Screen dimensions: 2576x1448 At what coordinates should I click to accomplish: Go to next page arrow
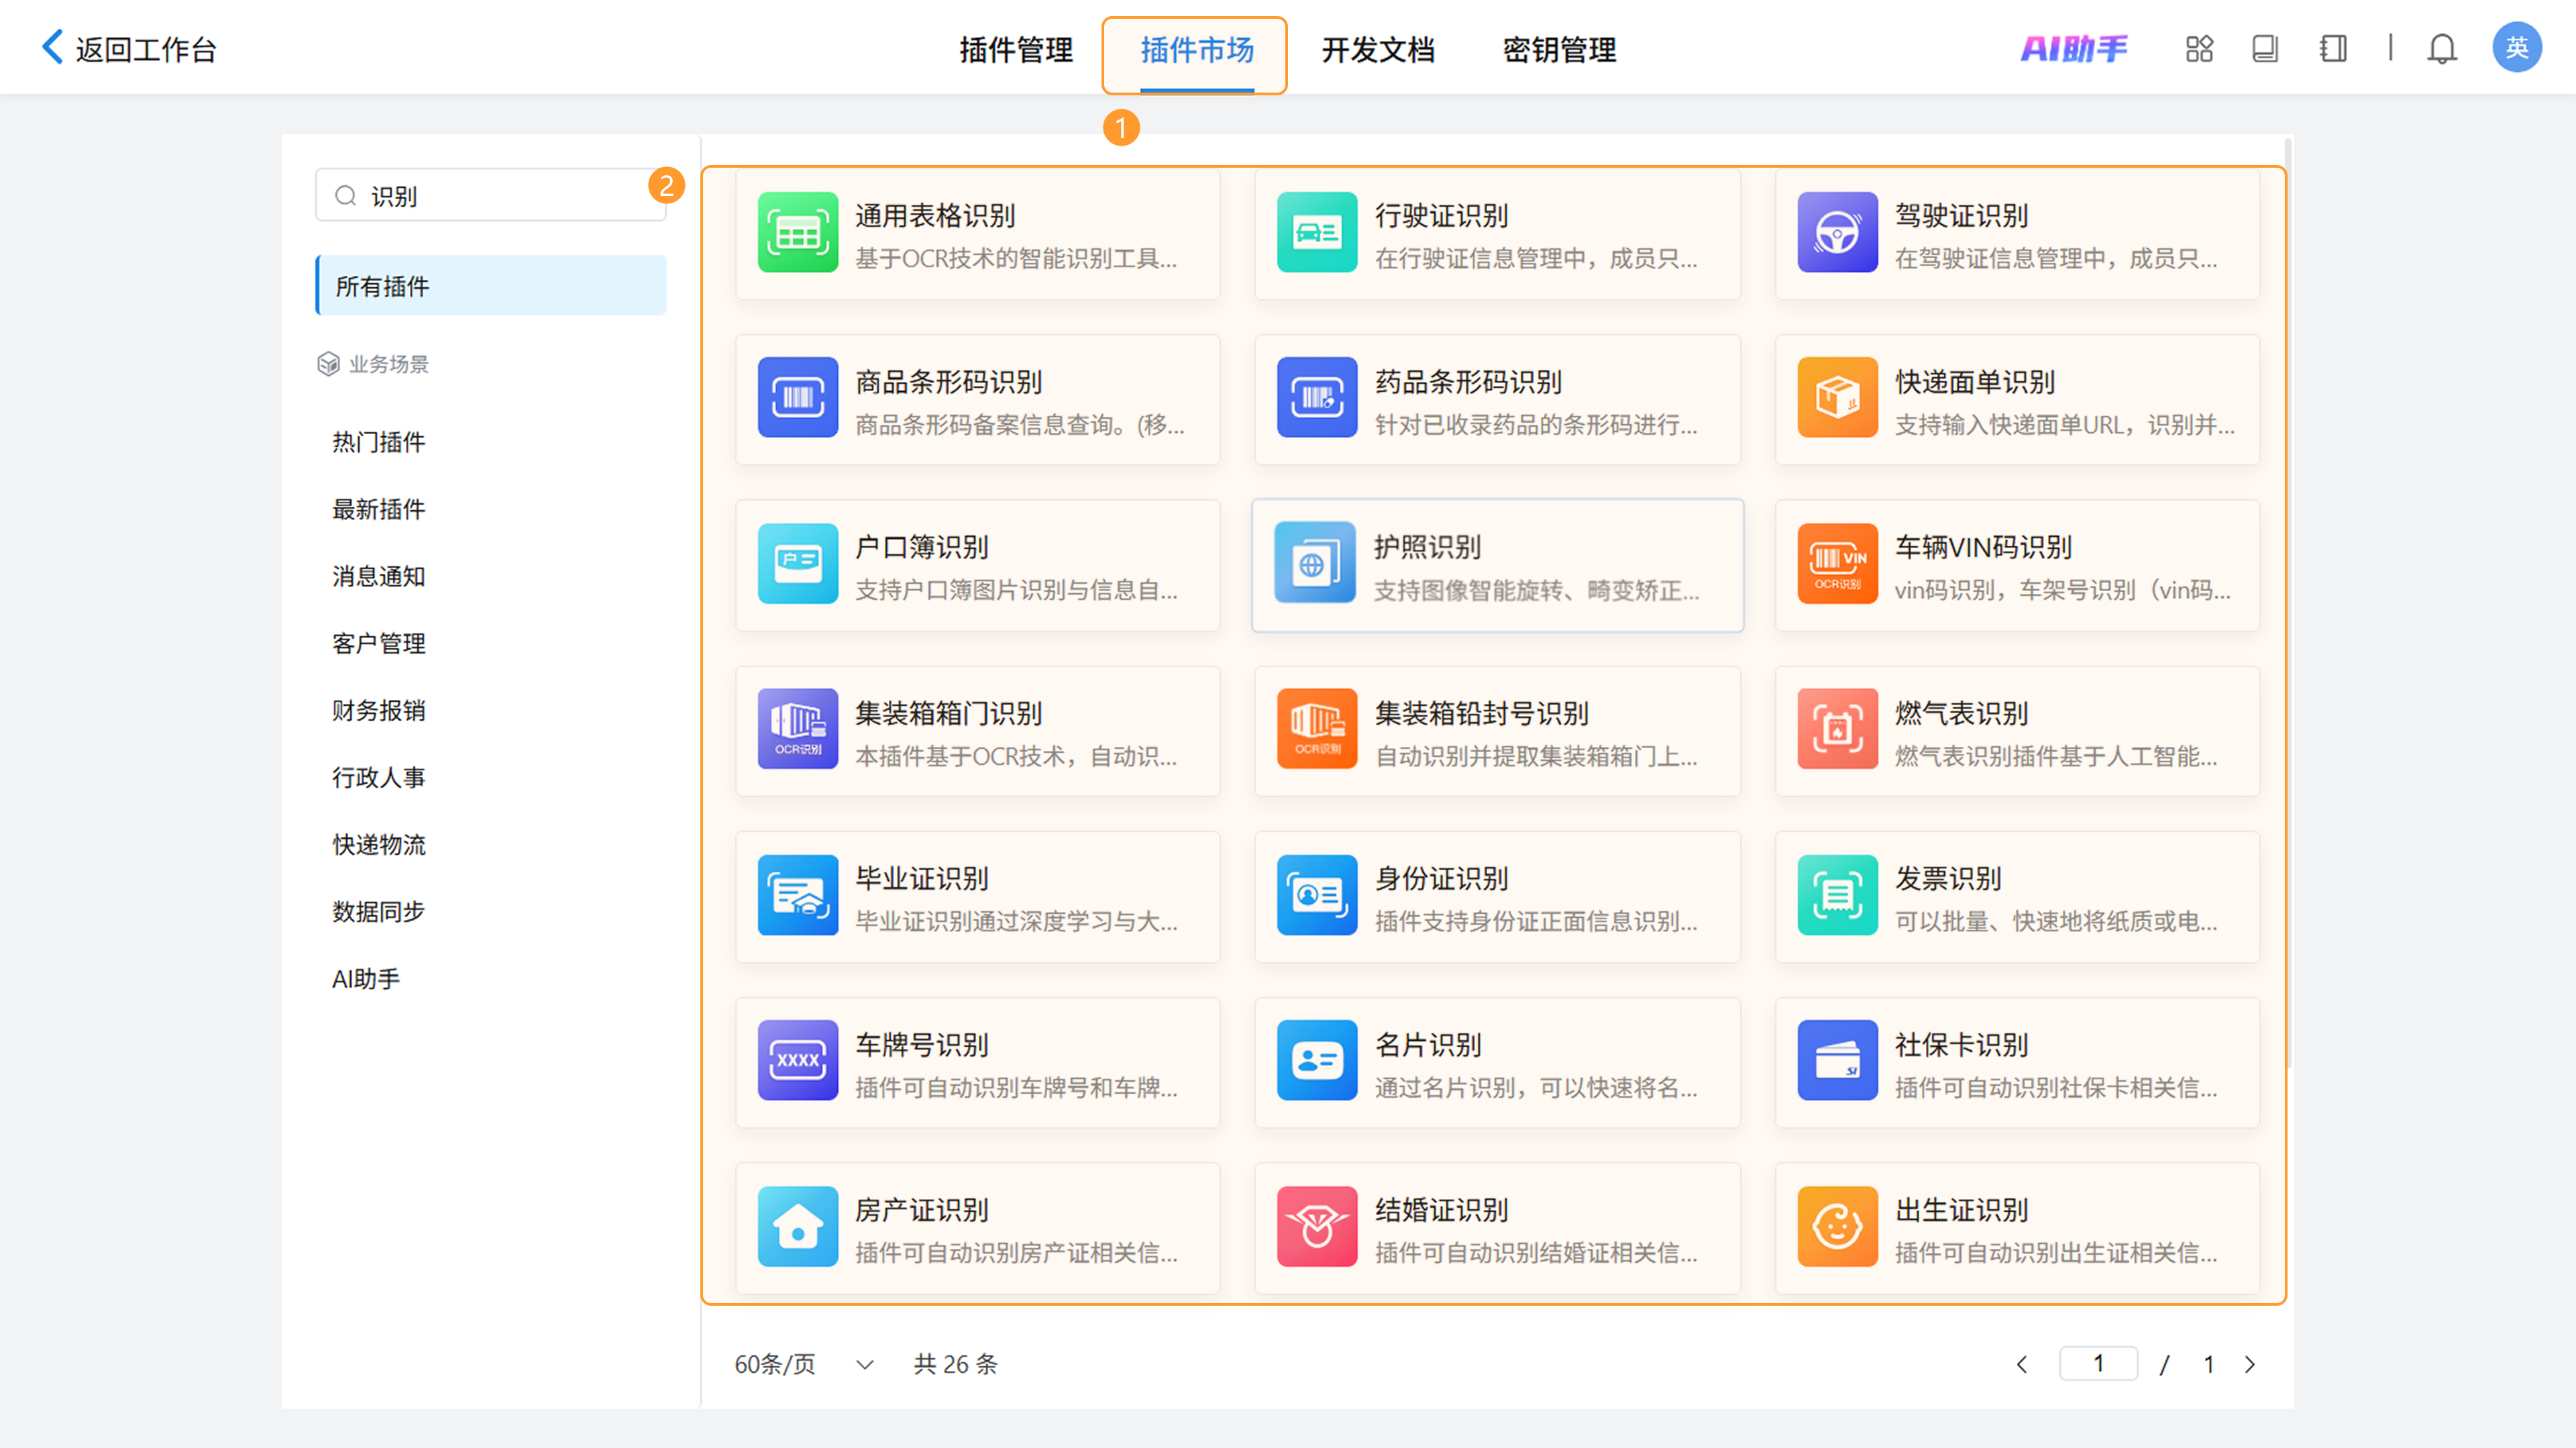2250,1365
